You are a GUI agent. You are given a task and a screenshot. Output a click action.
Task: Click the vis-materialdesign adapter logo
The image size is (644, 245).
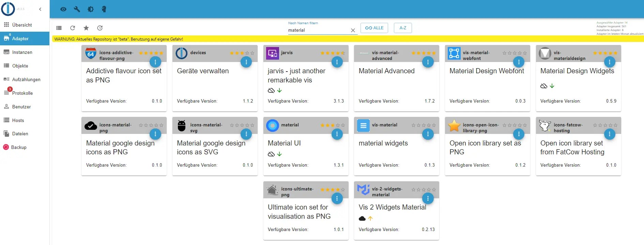click(x=545, y=53)
